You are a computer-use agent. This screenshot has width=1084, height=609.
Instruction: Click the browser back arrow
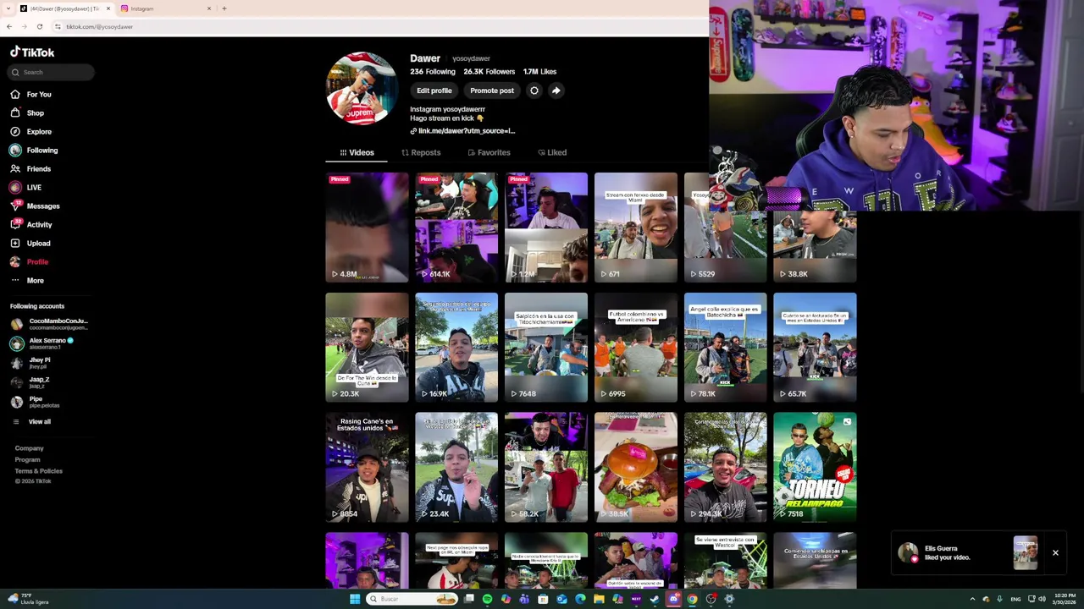point(9,26)
